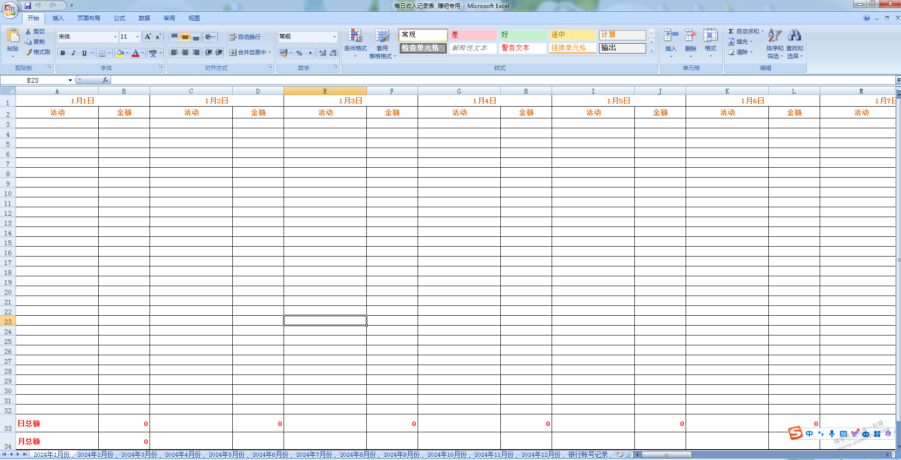The width and height of the screenshot is (901, 460).
Task: Cut selection with 剪切
Action: pos(35,31)
